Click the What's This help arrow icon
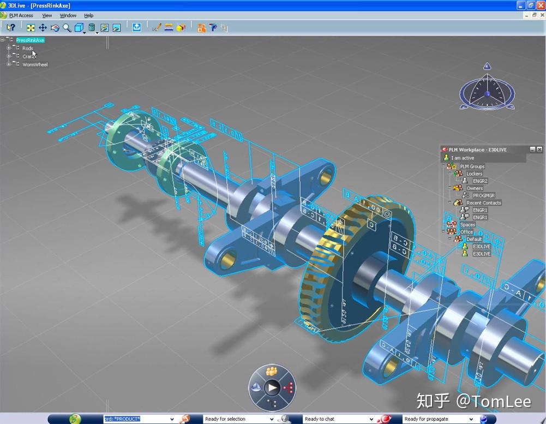This screenshot has width=546, height=424. coord(11,27)
